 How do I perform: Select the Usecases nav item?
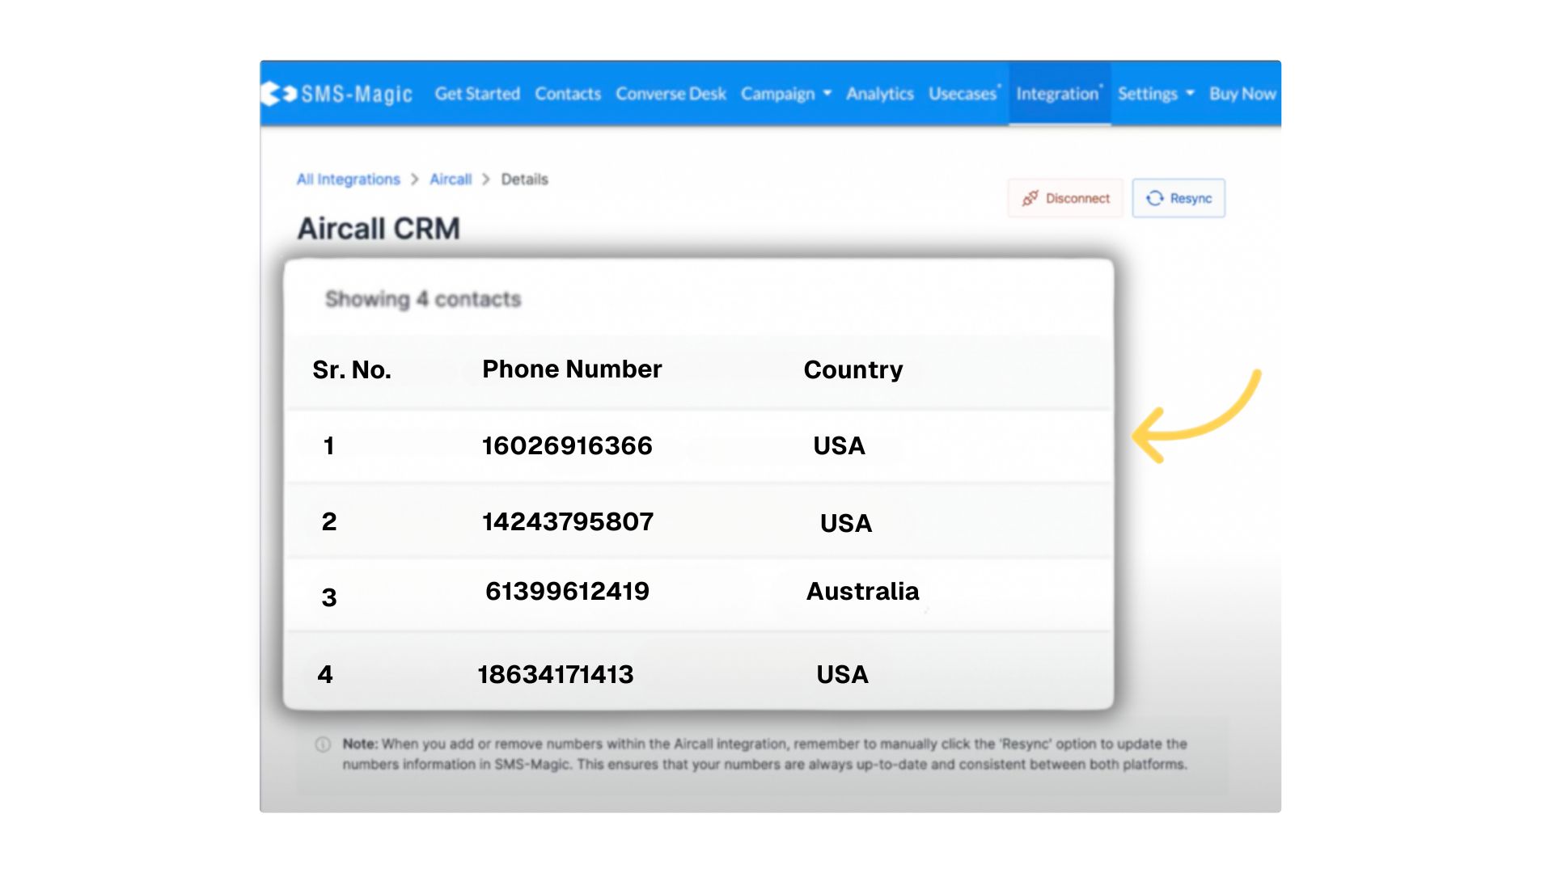[963, 94]
